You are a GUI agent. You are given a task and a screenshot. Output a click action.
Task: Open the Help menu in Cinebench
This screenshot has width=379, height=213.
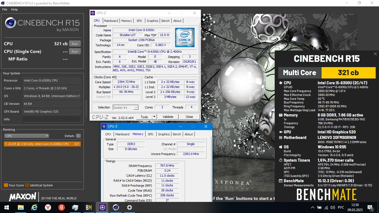point(14,9)
